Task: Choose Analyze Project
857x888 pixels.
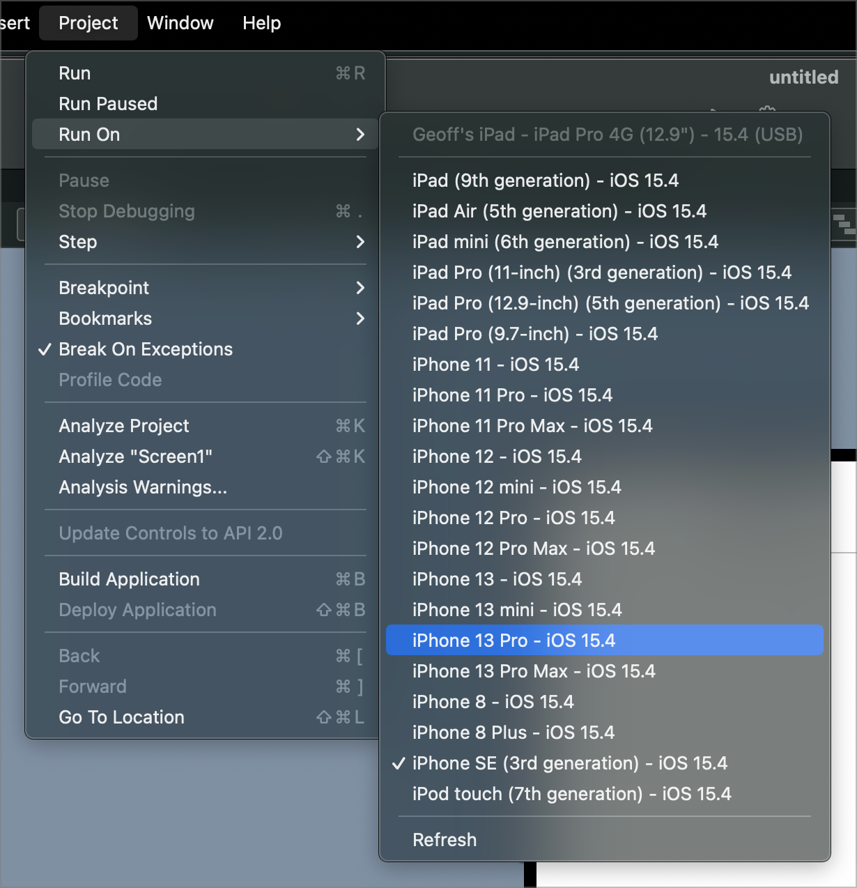Action: point(124,426)
